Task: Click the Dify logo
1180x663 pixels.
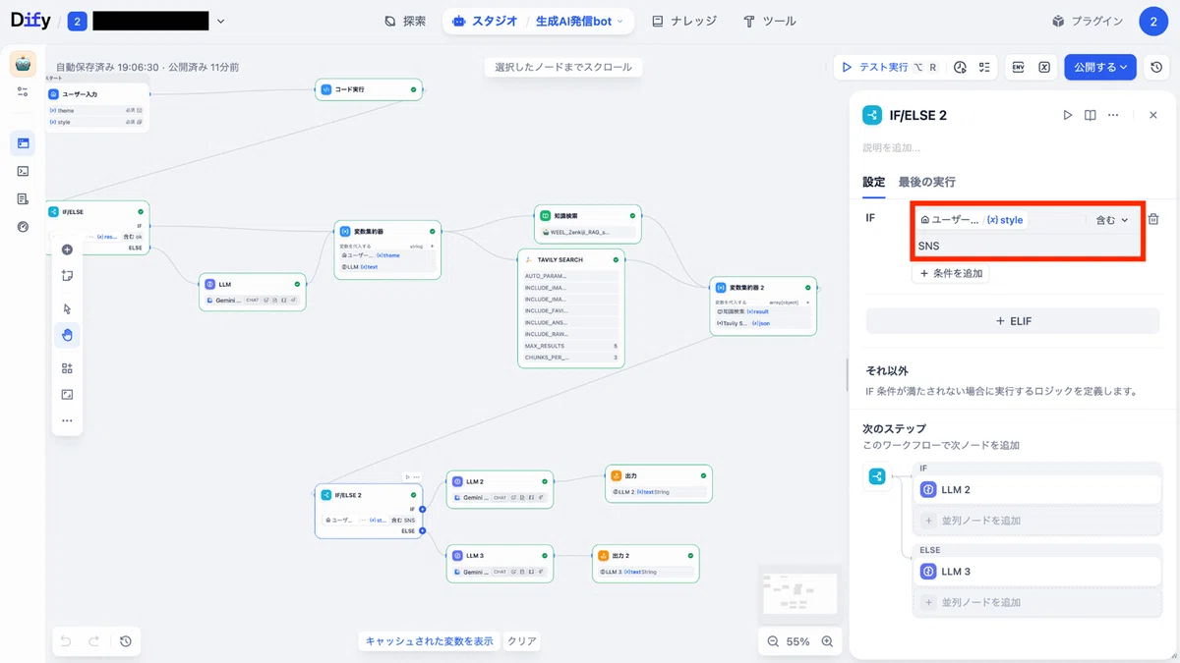Action: [30, 20]
